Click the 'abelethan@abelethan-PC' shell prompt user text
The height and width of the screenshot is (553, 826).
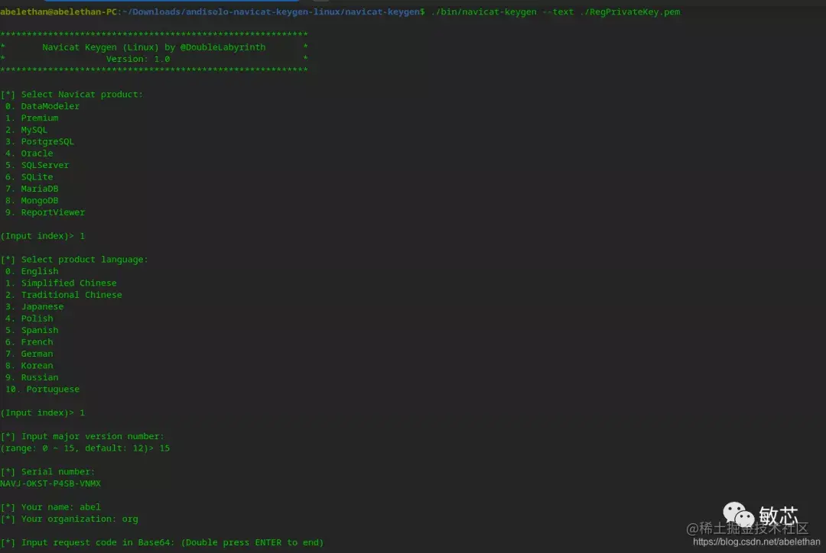pos(58,11)
